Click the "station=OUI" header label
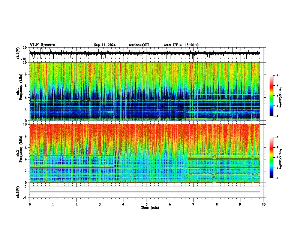This screenshot has height=229, width=297. click(139, 45)
